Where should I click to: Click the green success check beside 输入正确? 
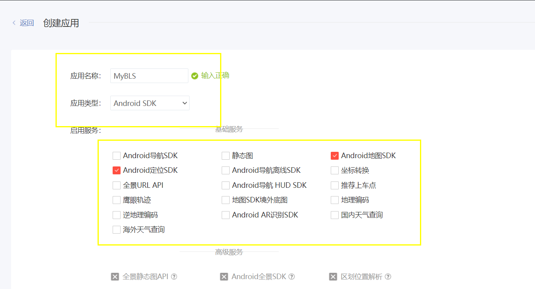click(x=194, y=76)
